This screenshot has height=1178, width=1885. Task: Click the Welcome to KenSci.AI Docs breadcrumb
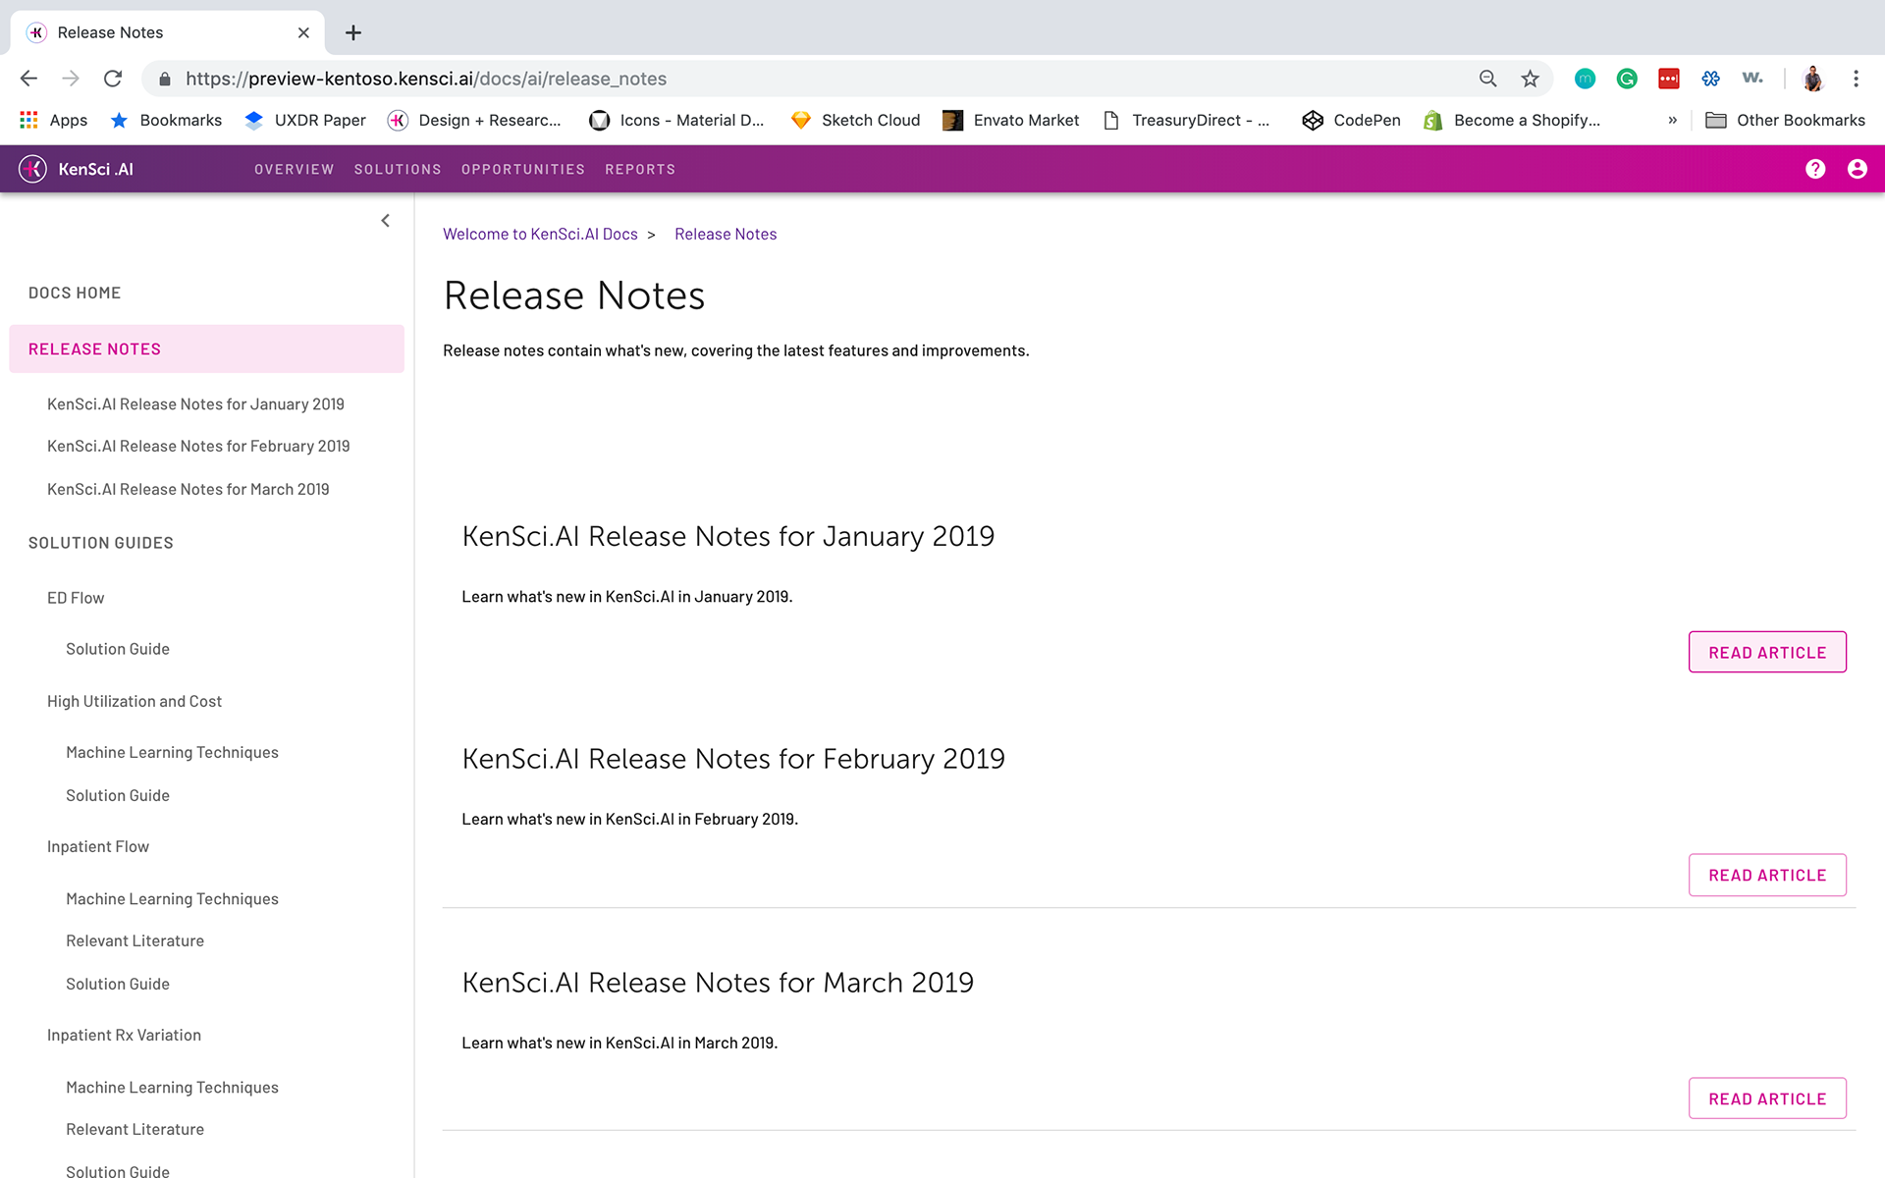(540, 234)
